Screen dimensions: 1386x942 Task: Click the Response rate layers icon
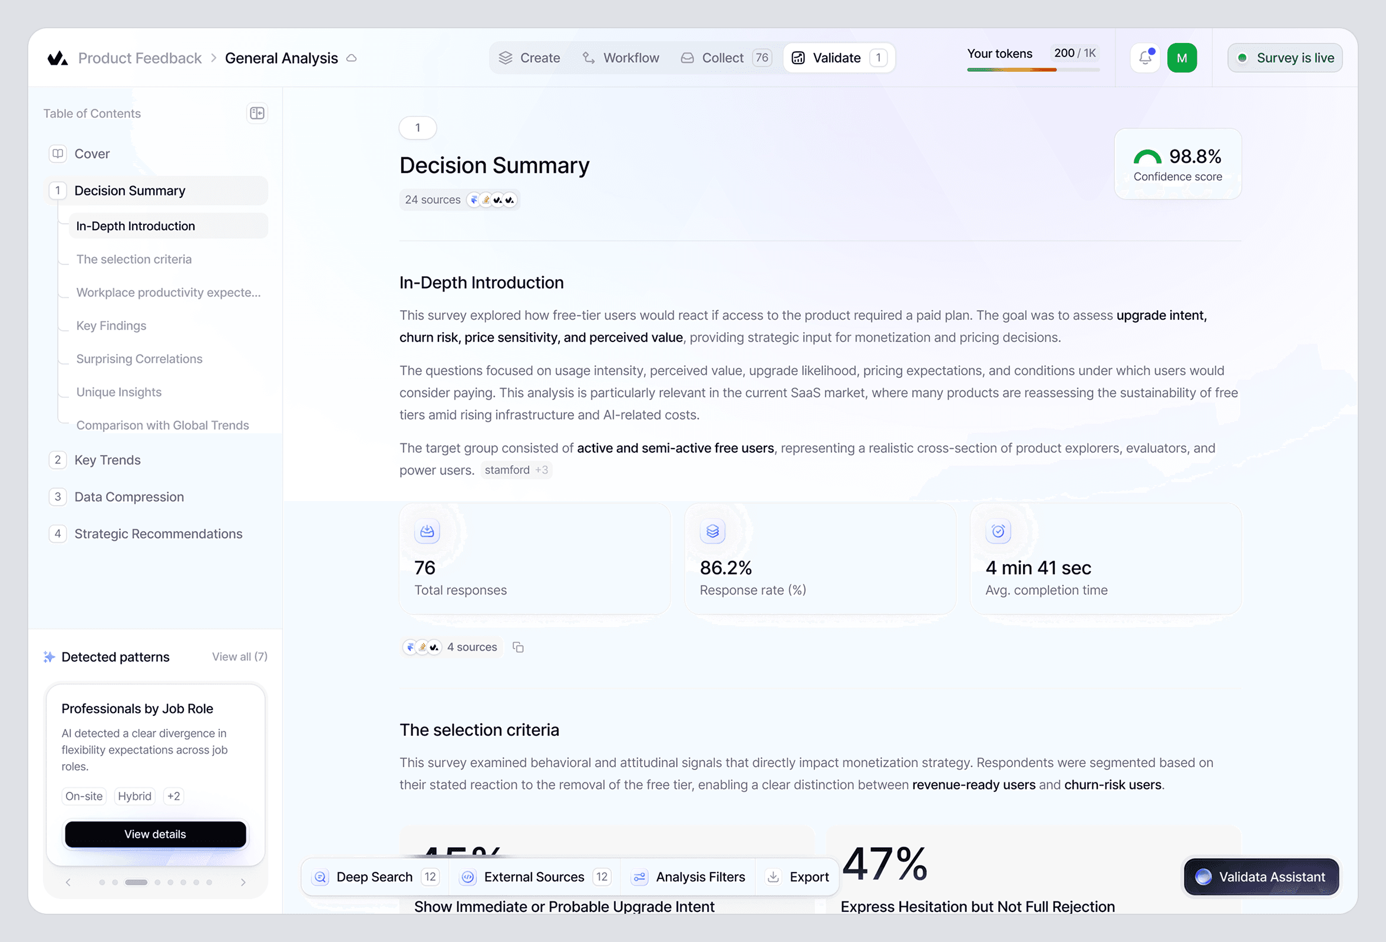coord(712,531)
